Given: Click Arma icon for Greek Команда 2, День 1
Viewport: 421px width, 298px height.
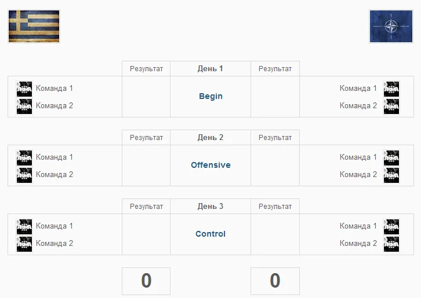Looking at the screenshot, I should [24, 106].
